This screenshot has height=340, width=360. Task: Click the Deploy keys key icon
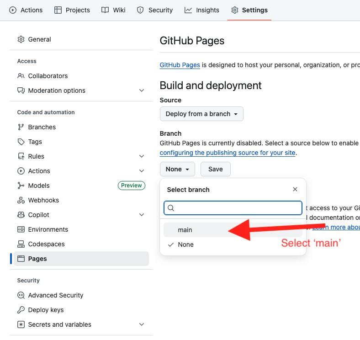21,310
